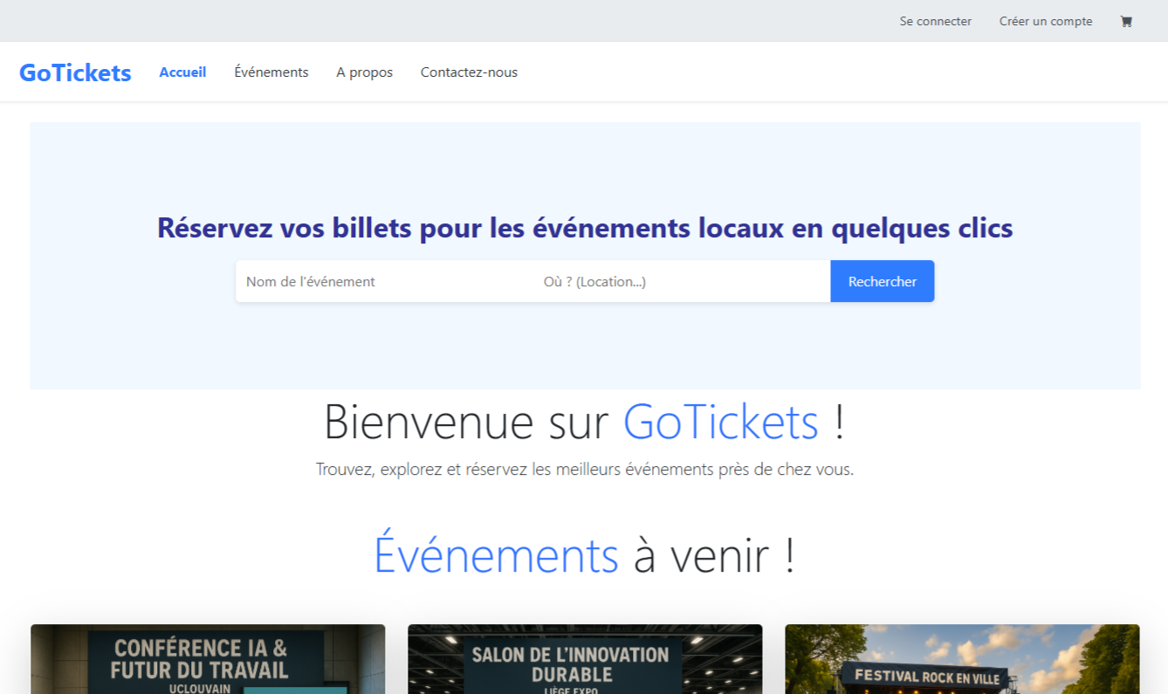This screenshot has width=1168, height=694.
Task: Open the Salon de l'Innovation Durable card
Action: [585, 659]
